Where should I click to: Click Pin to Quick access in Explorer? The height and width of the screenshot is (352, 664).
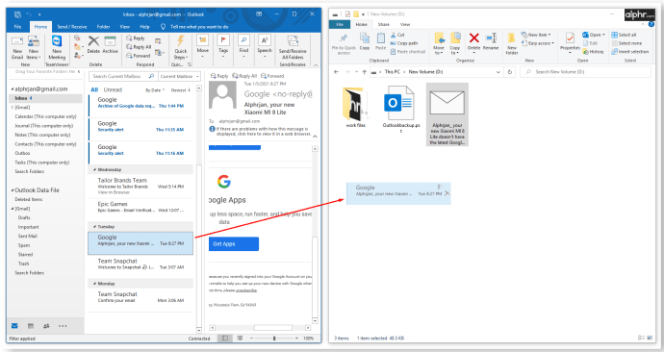344,43
